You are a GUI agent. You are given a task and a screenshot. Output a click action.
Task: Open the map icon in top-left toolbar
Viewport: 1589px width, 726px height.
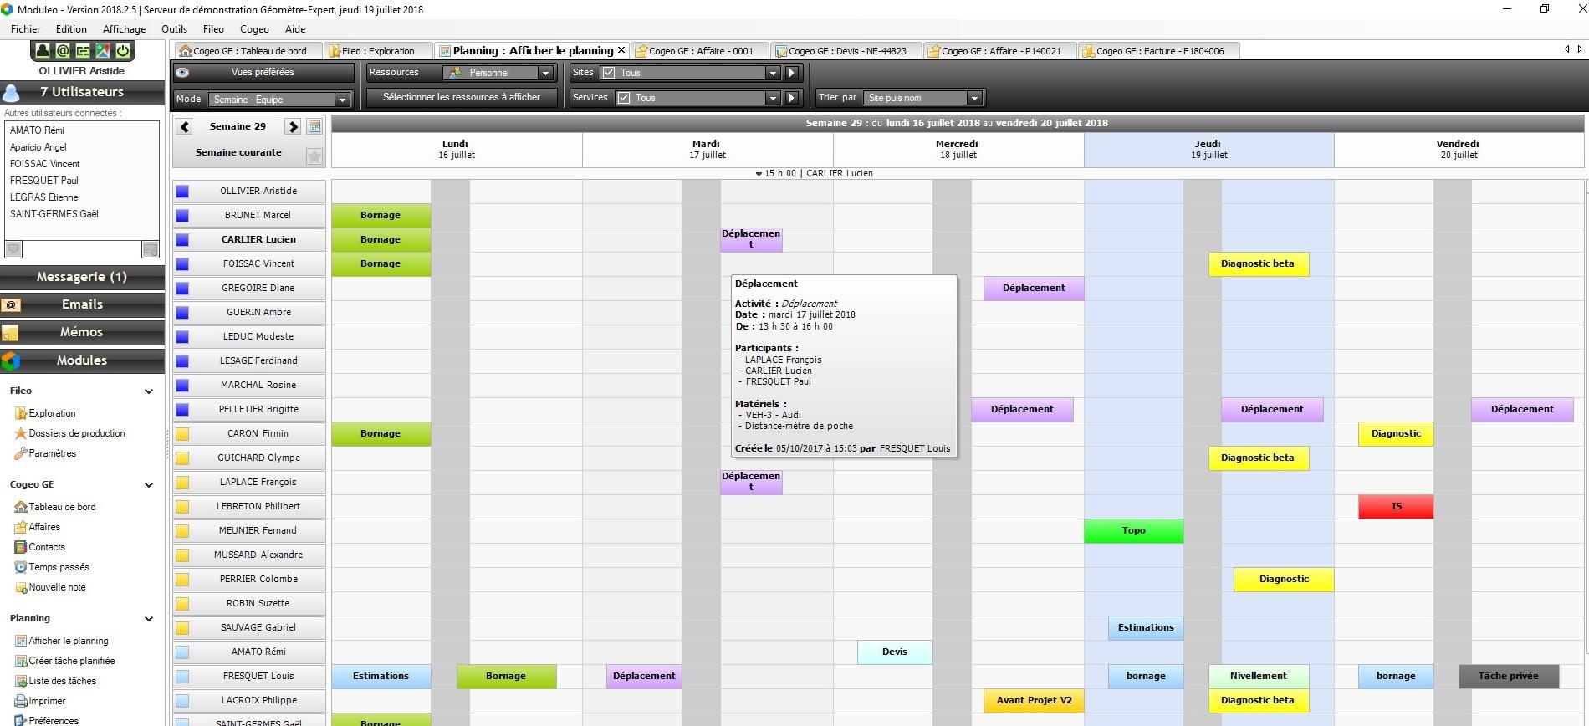(x=103, y=51)
